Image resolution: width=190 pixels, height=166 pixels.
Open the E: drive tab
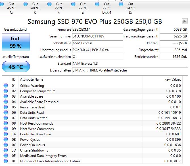(83, 8)
